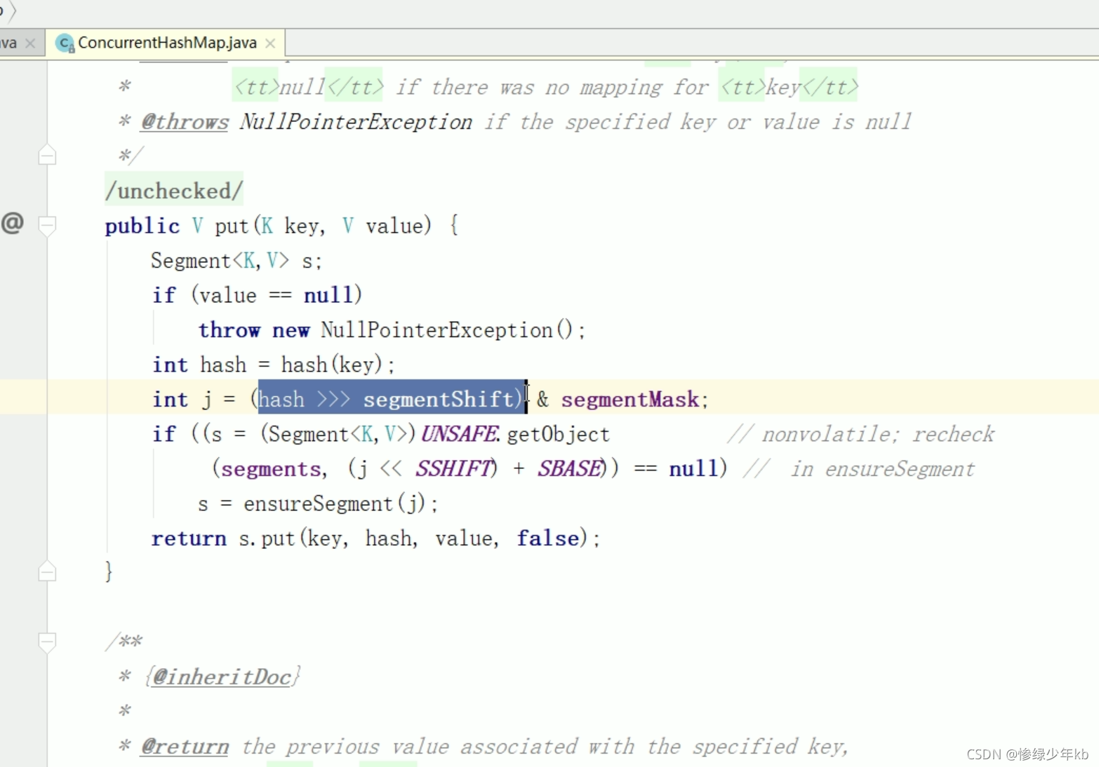The height and width of the screenshot is (767, 1099).
Task: Click 'NullPointerException()' in throw statement
Action: click(447, 330)
